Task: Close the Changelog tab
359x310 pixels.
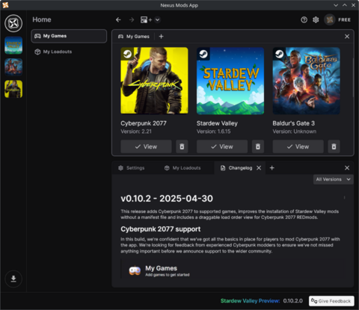Action: (x=259, y=168)
